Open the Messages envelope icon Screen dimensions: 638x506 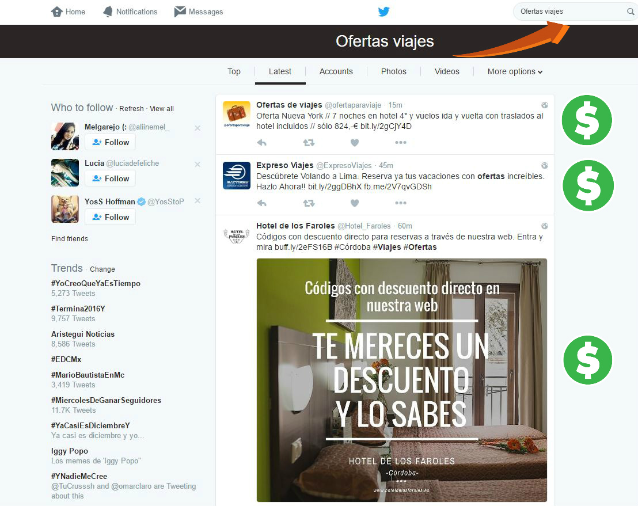[x=180, y=12]
